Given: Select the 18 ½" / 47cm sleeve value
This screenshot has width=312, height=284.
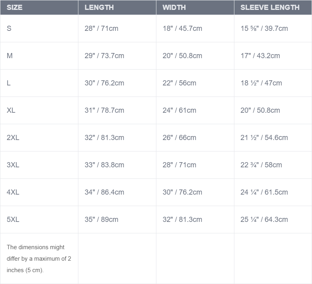Looking at the screenshot, I should click(x=261, y=83).
